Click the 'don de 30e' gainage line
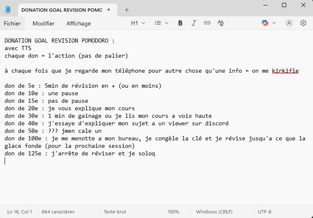 (108, 116)
